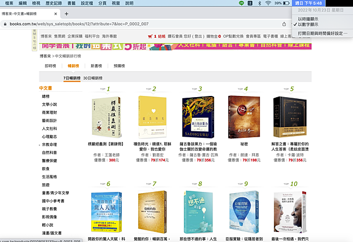Select 以時鐘顯示 option

coord(308,19)
